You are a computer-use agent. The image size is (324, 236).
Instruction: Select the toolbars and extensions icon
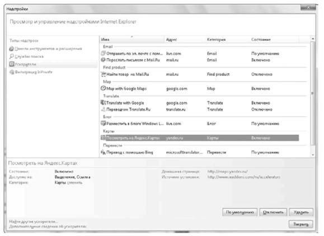click(12, 49)
